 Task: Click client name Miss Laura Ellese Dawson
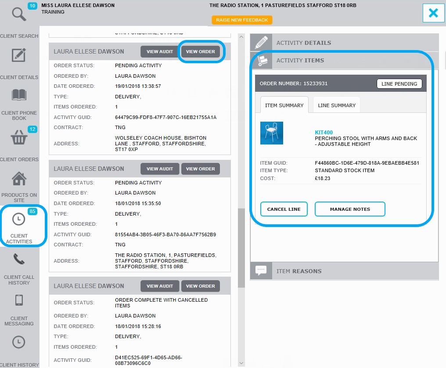(78, 5)
